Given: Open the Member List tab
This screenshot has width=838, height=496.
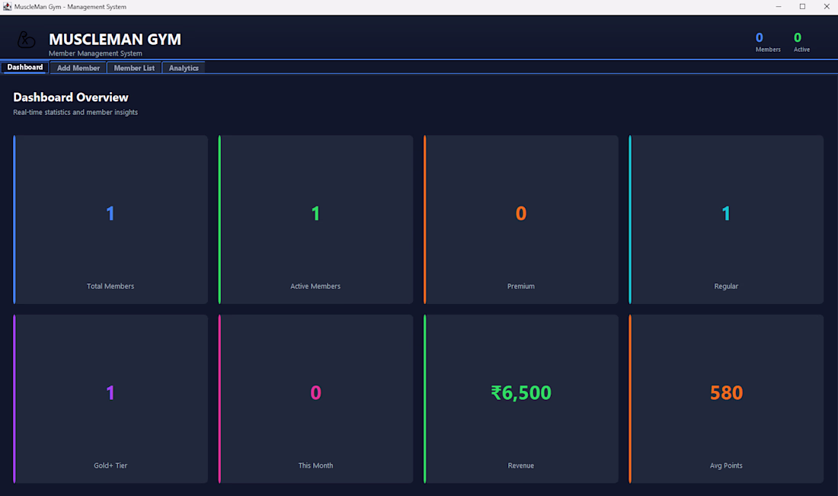Looking at the screenshot, I should click(x=134, y=68).
